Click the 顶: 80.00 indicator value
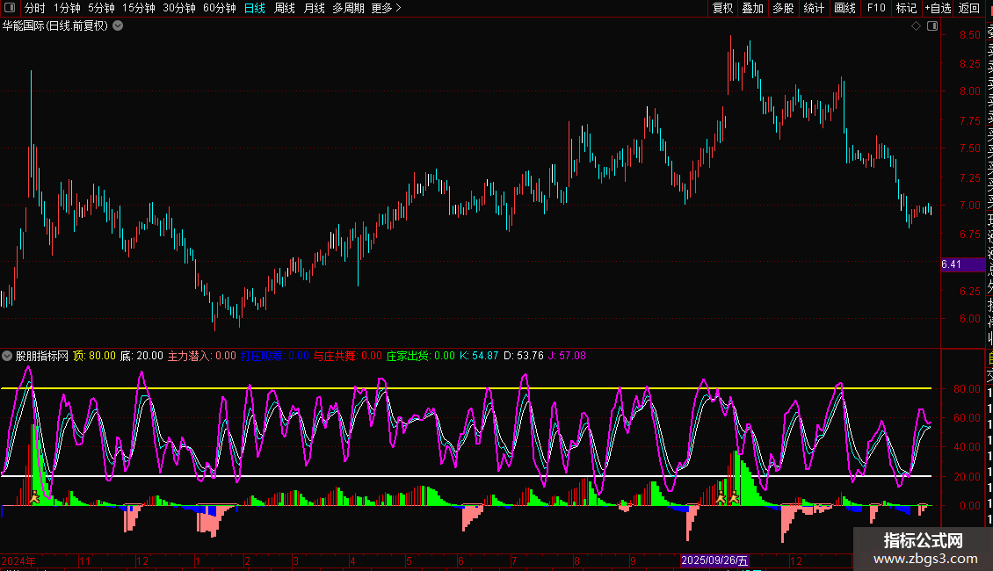The width and height of the screenshot is (993, 571). click(94, 356)
